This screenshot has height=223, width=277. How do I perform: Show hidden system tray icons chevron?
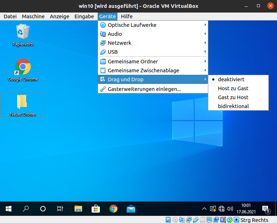click(x=204, y=209)
